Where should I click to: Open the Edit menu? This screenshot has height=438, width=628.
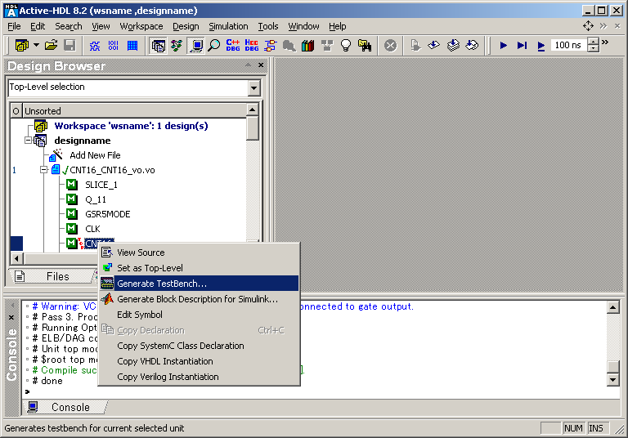coord(38,26)
